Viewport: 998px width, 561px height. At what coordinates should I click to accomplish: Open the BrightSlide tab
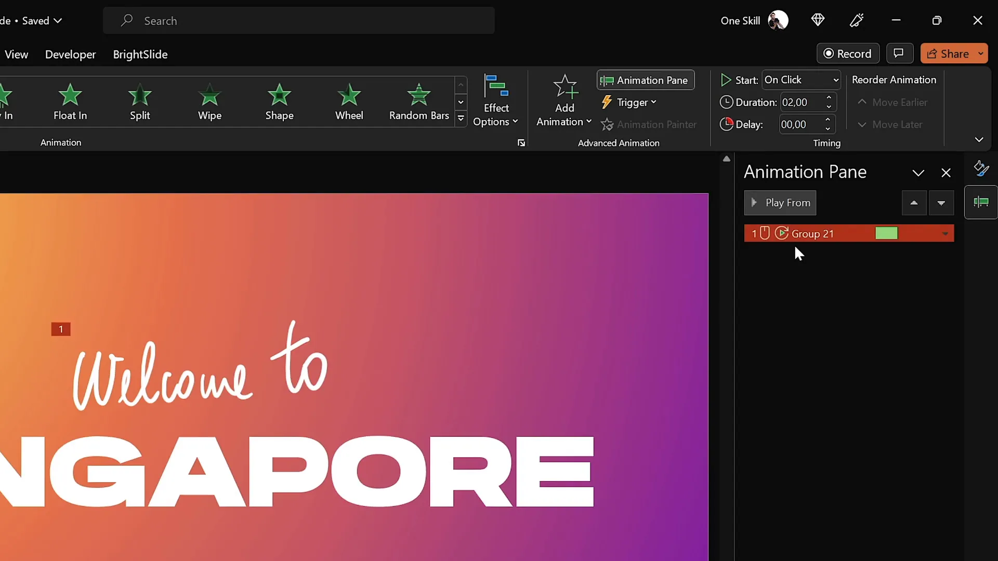pyautogui.click(x=140, y=54)
